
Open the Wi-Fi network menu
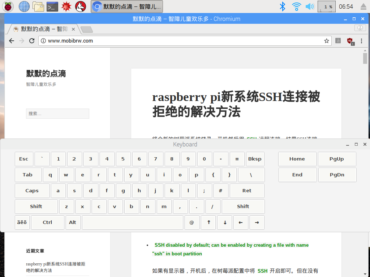[296, 6]
